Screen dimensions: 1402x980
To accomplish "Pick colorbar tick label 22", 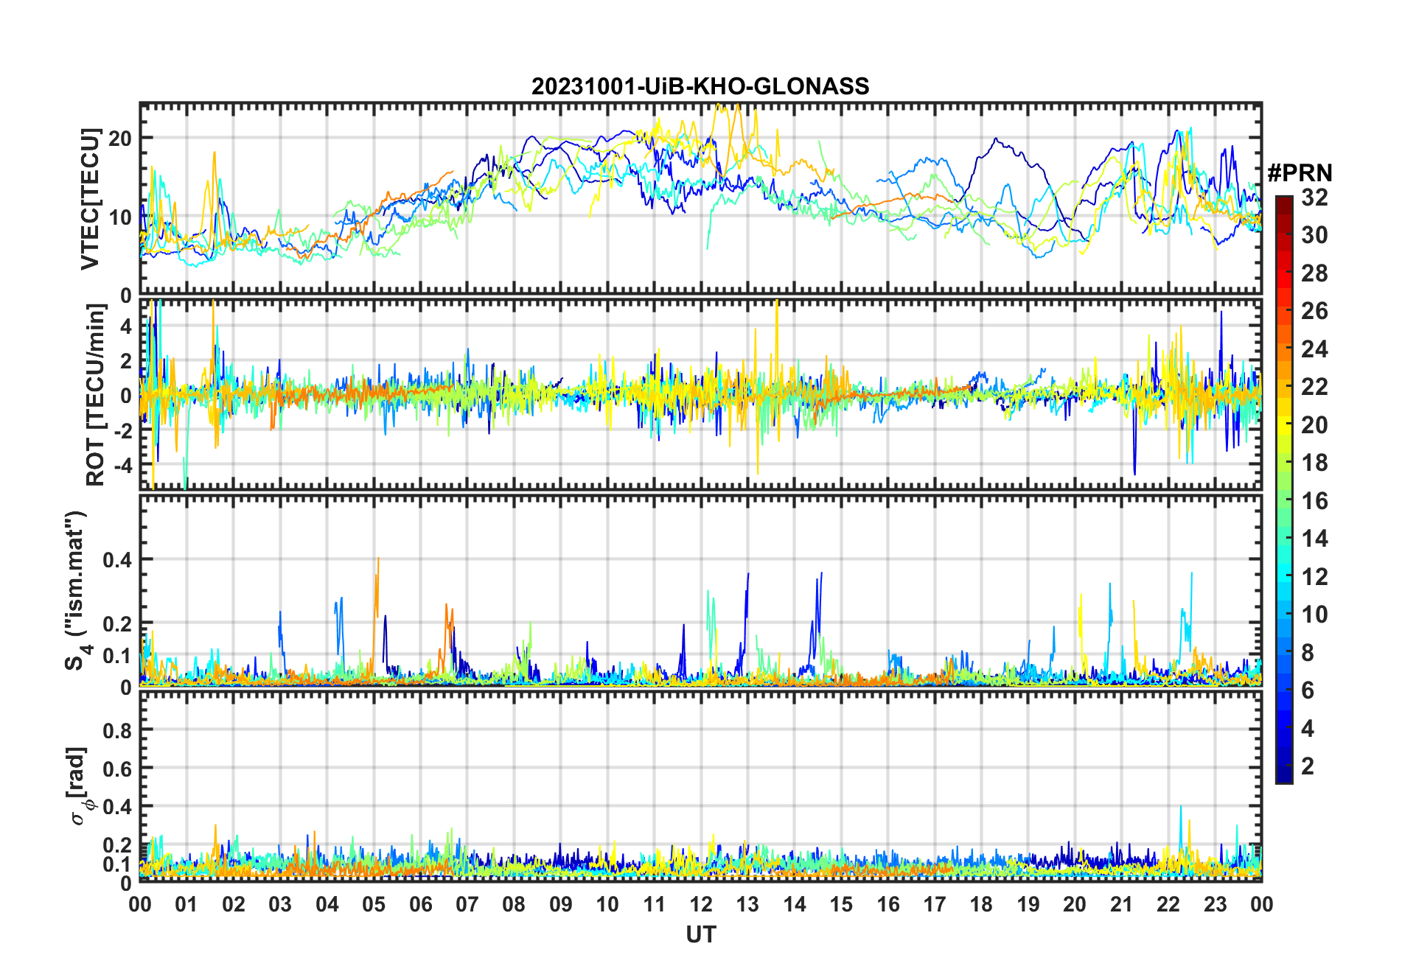I will (1315, 387).
